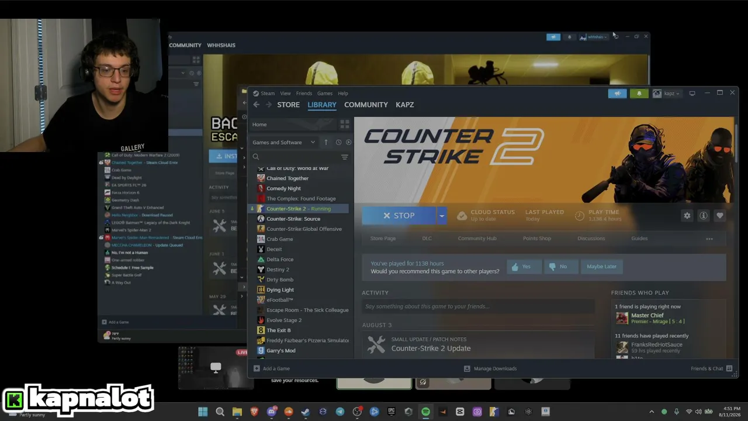748x421 pixels.
Task: Open the kapz account dropdown
Action: (x=666, y=94)
